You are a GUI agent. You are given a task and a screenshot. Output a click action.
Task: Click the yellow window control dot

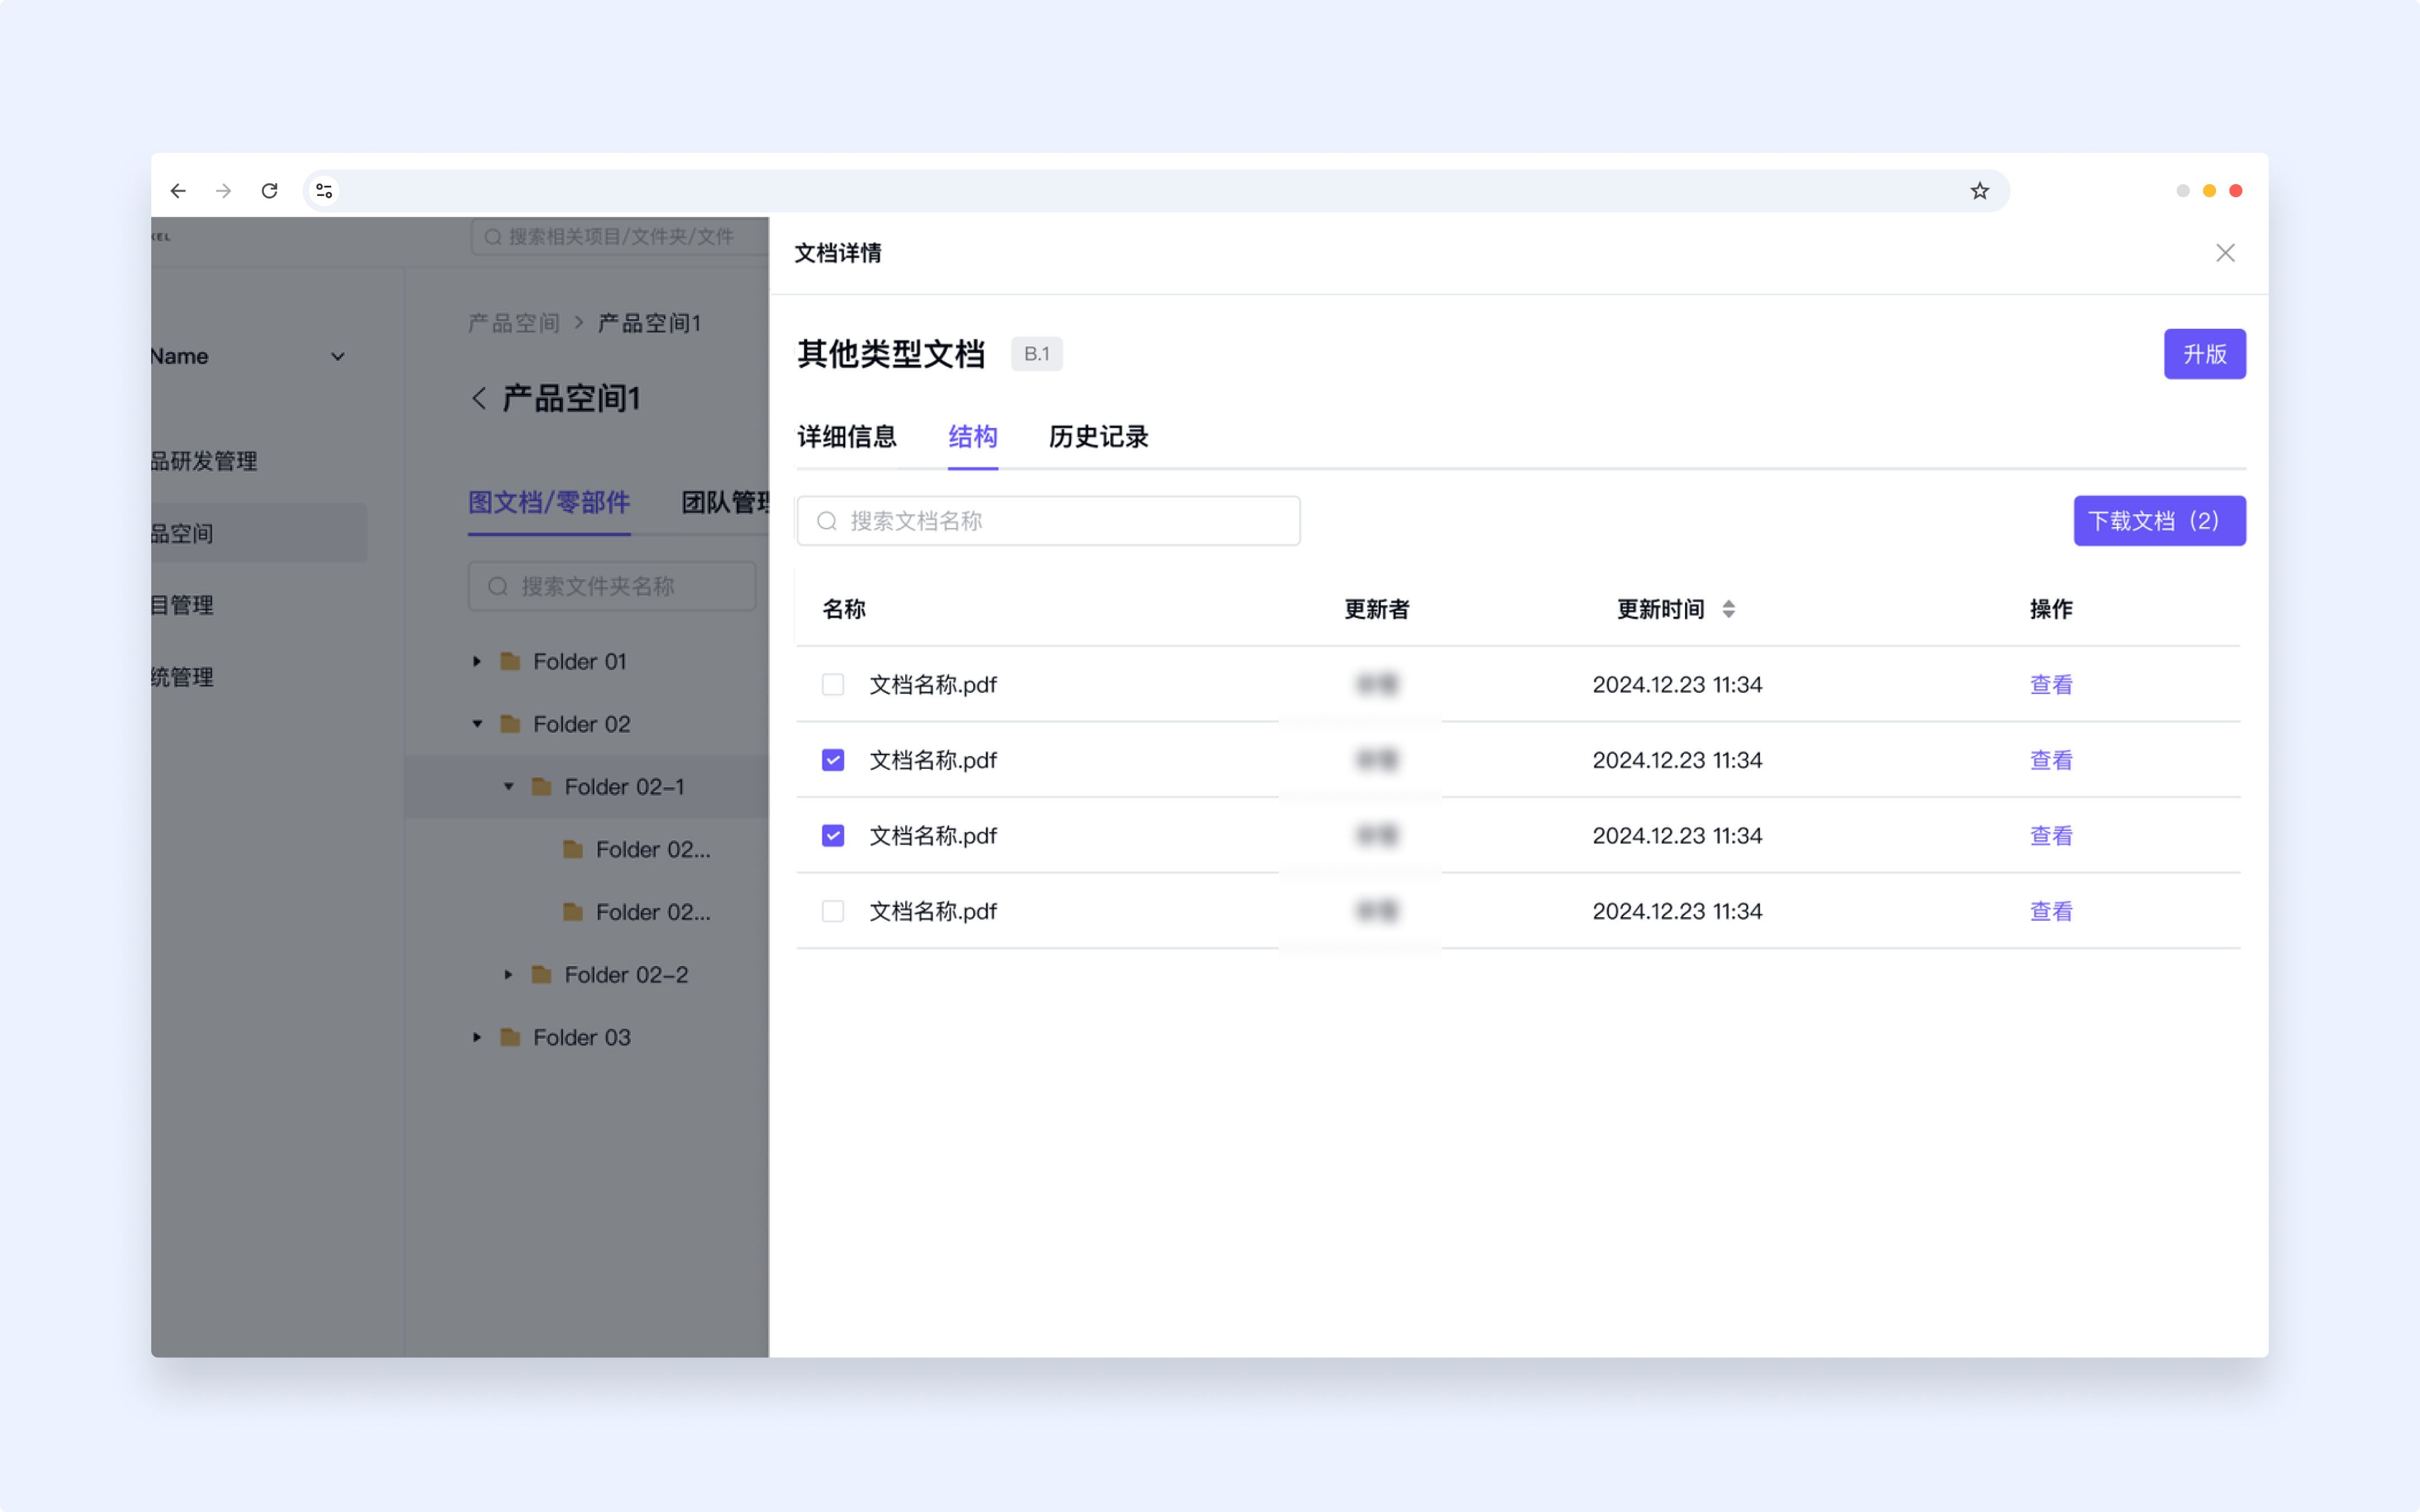click(x=2209, y=191)
